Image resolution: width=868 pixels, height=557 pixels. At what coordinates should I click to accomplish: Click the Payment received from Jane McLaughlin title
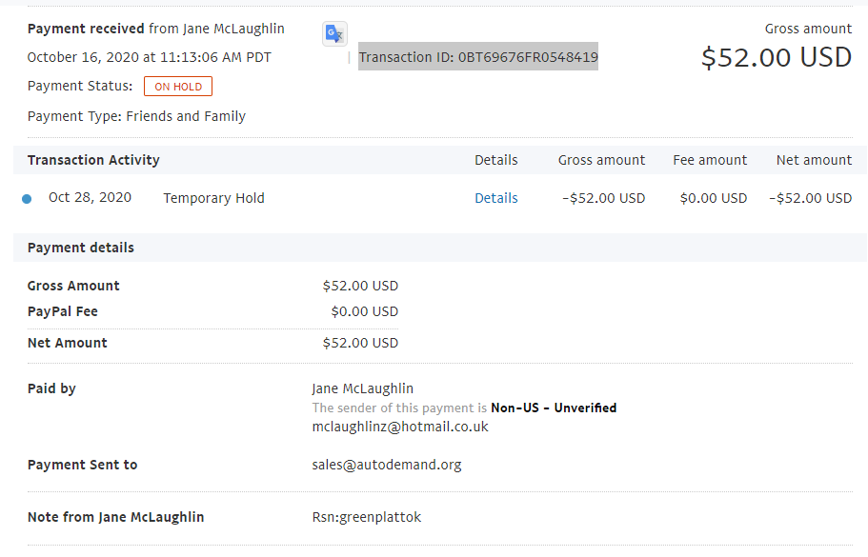[156, 29]
